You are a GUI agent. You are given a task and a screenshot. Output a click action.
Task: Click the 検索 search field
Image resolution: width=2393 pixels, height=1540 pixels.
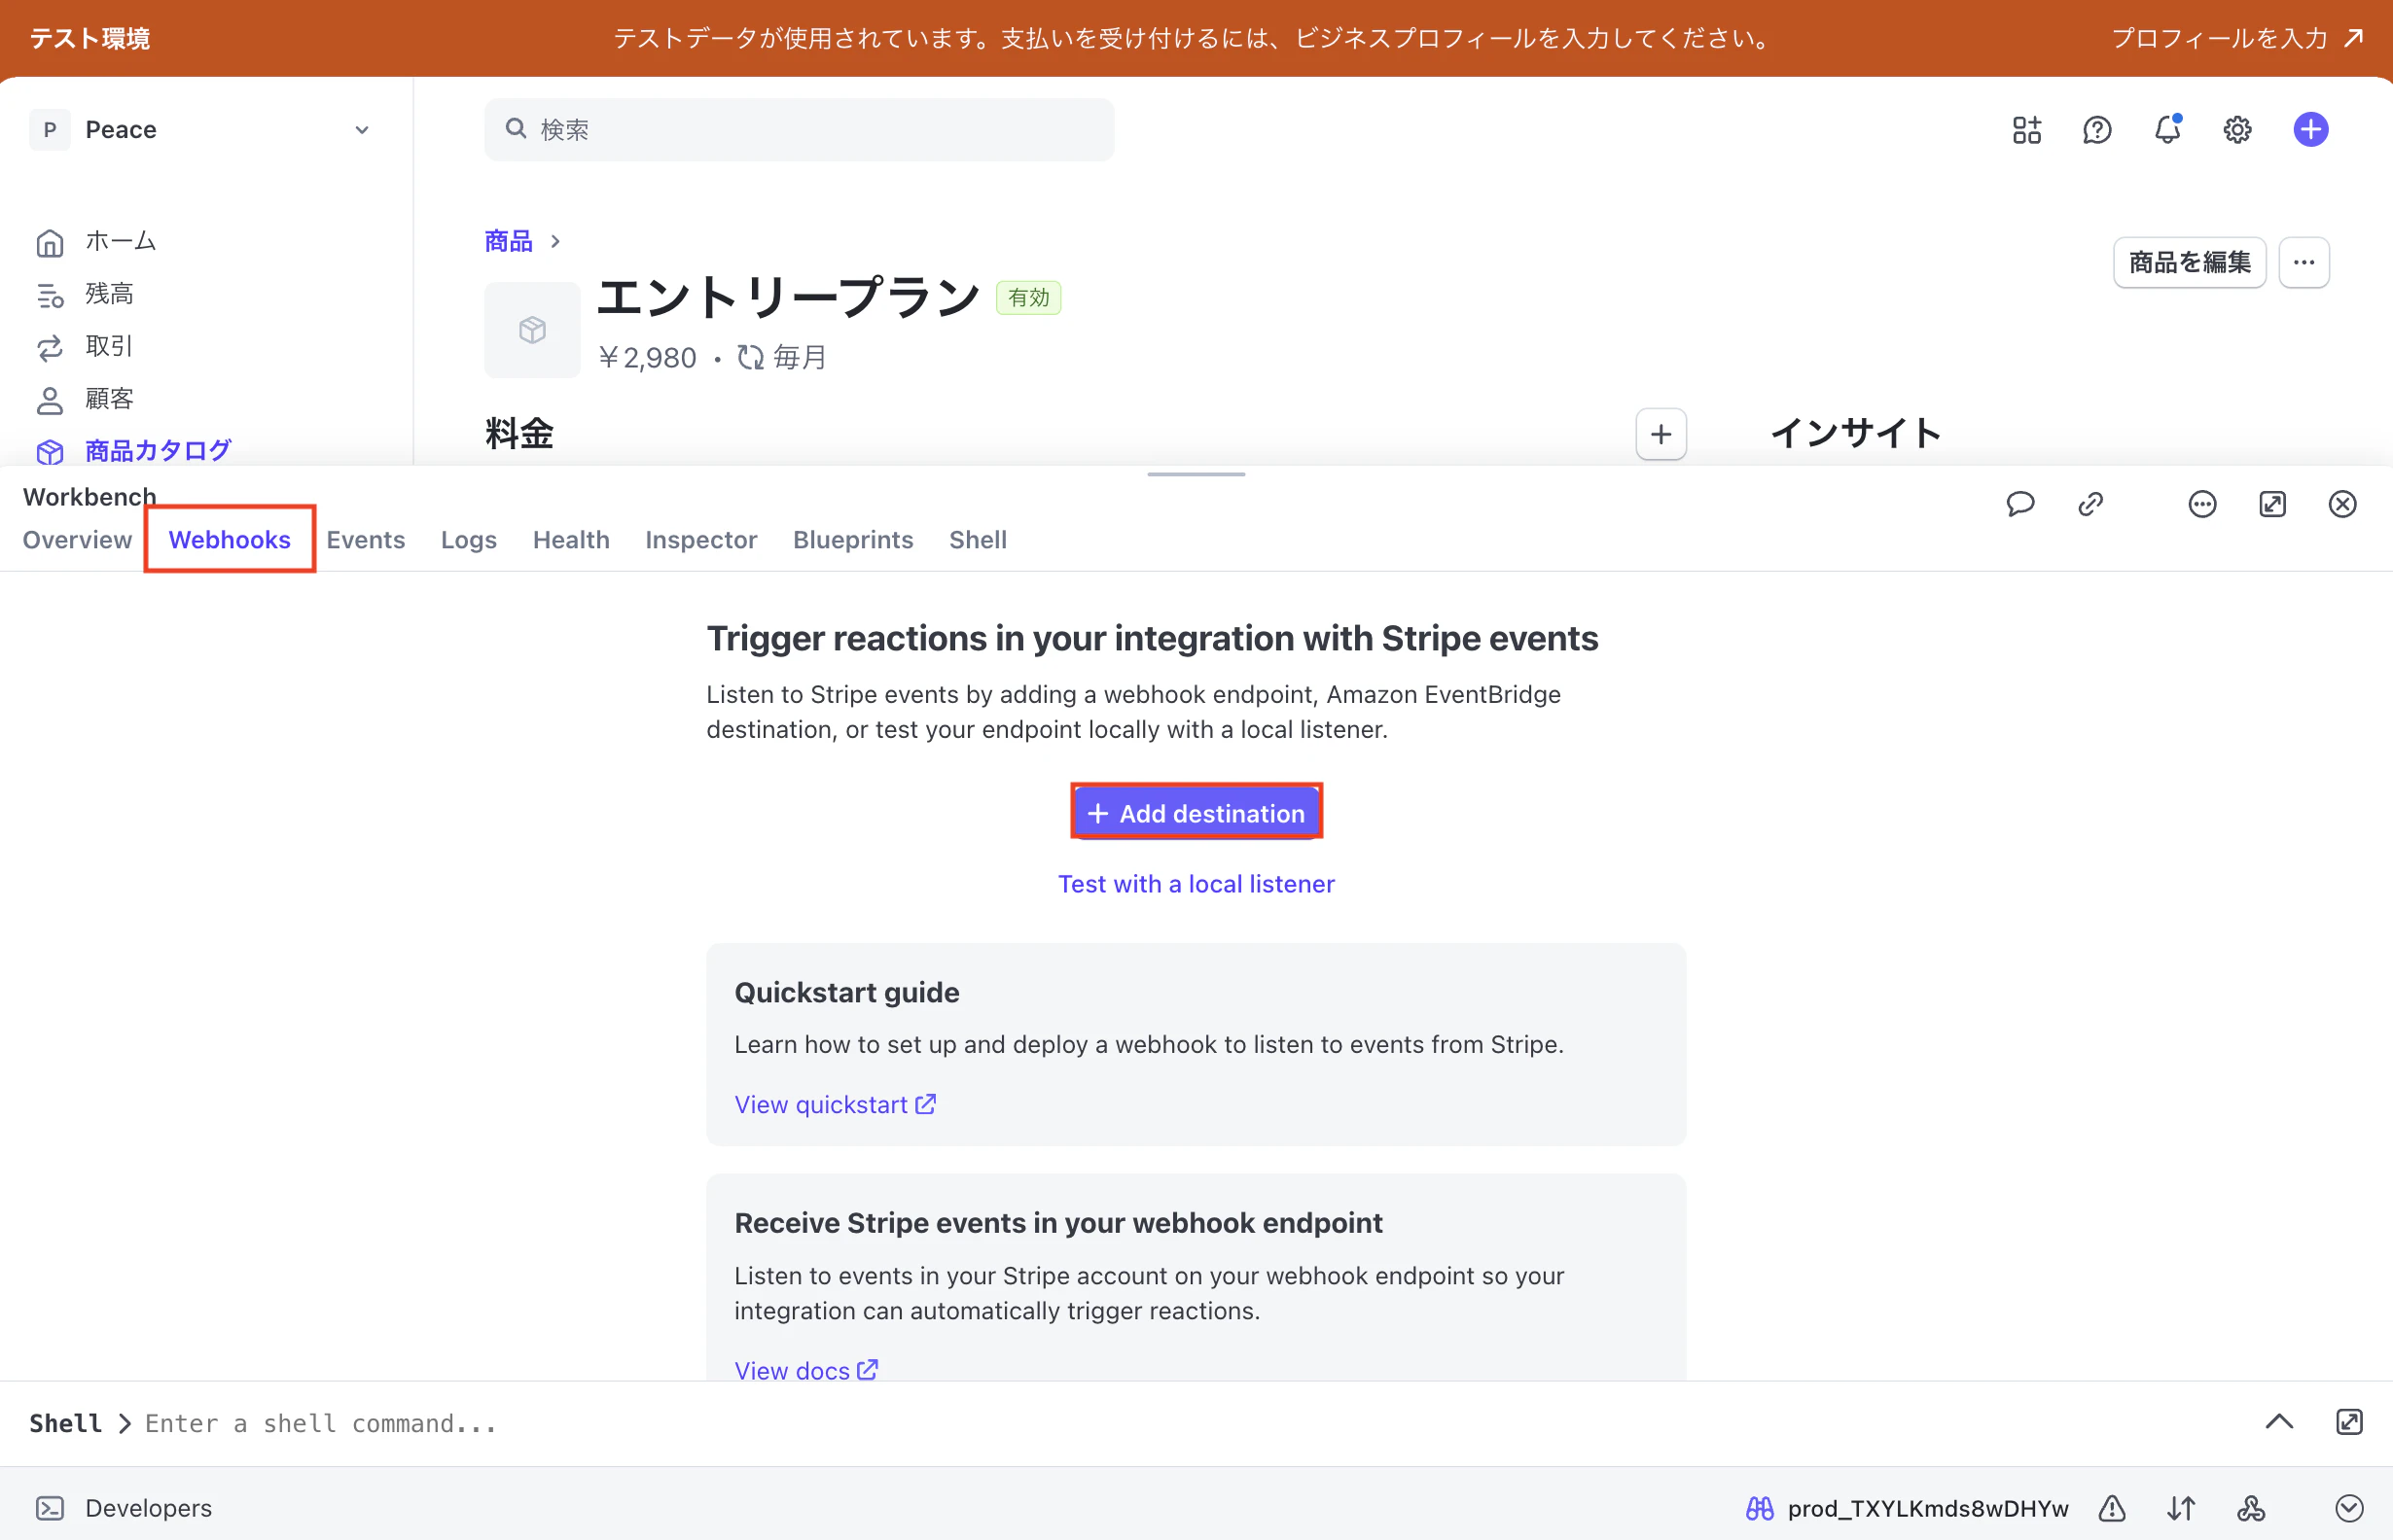(x=799, y=130)
